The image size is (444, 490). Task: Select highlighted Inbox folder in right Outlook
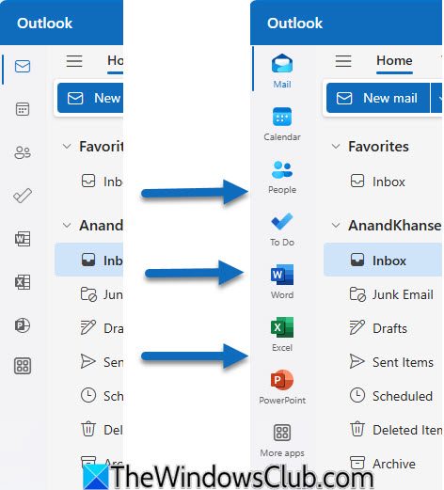[x=383, y=261]
